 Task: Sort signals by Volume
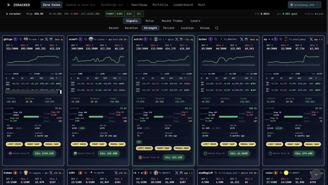click(205, 28)
